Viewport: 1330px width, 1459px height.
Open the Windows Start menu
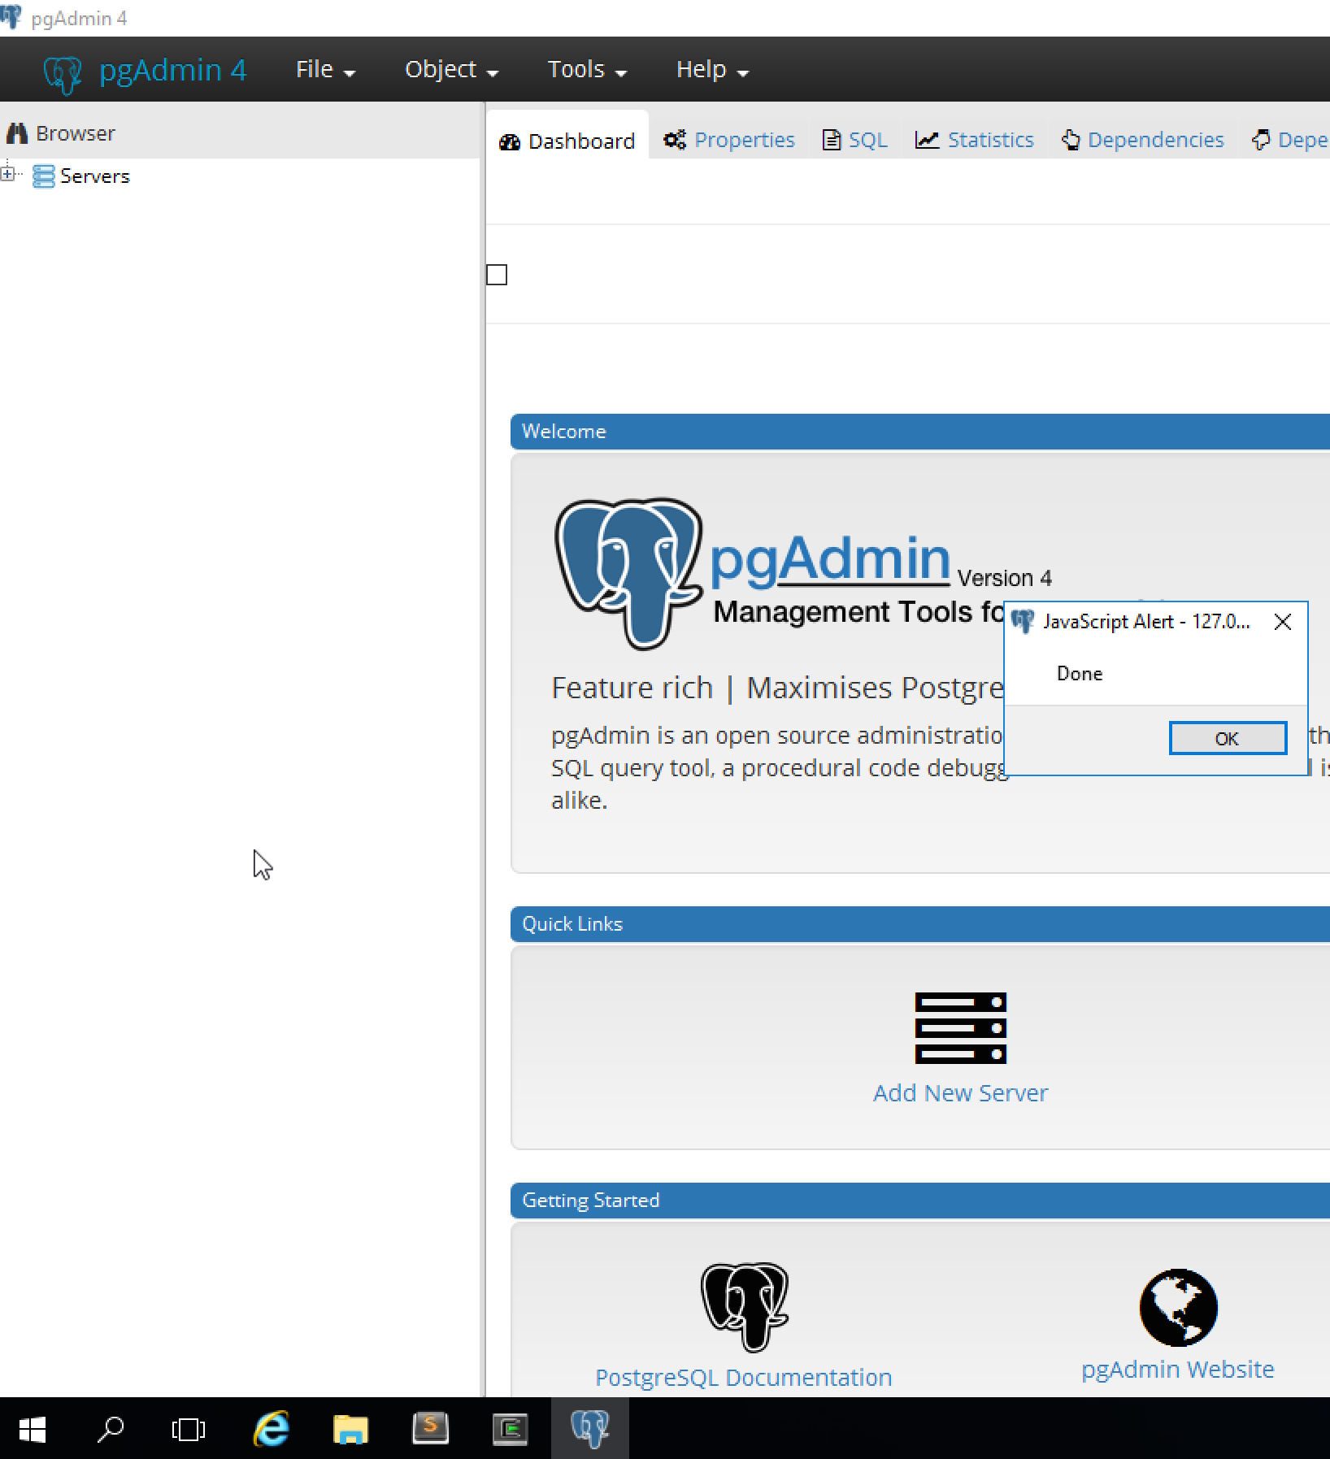[x=32, y=1429]
